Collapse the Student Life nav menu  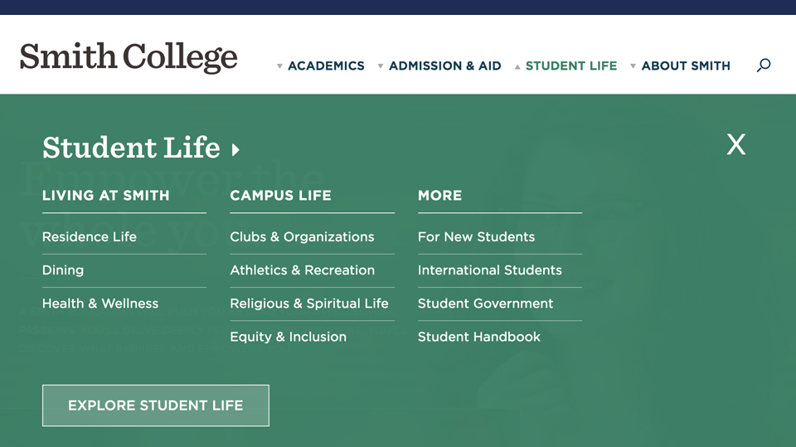pos(565,66)
